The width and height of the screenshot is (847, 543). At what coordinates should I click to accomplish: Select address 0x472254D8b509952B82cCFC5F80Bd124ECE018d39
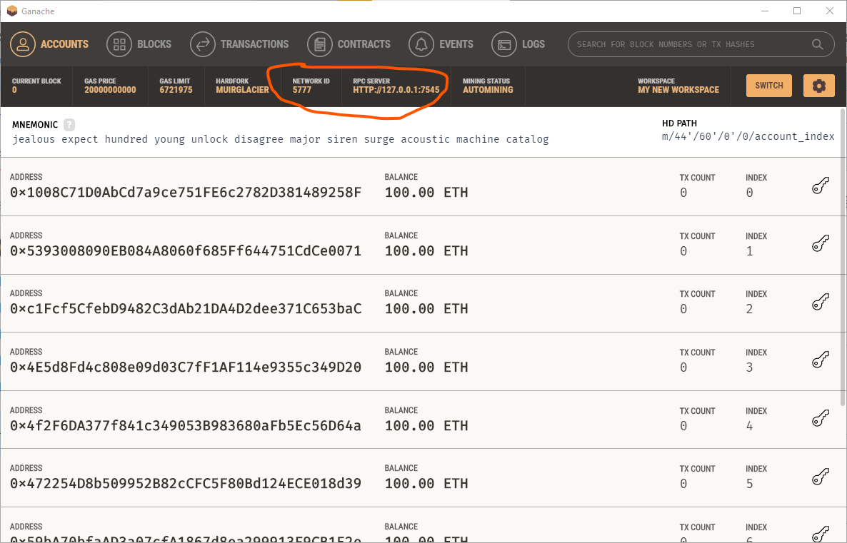[x=185, y=484]
